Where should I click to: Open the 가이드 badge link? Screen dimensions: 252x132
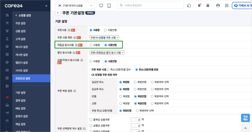[x=90, y=13]
